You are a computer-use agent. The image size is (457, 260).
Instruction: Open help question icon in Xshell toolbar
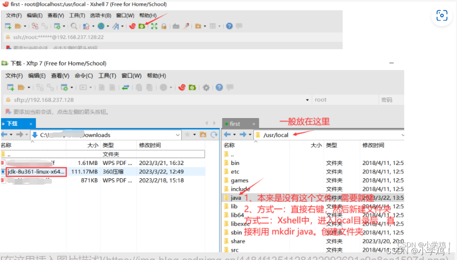pos(229,26)
